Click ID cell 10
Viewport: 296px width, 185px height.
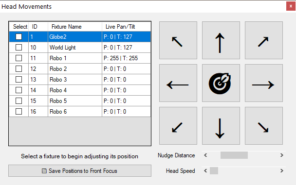(x=38, y=48)
